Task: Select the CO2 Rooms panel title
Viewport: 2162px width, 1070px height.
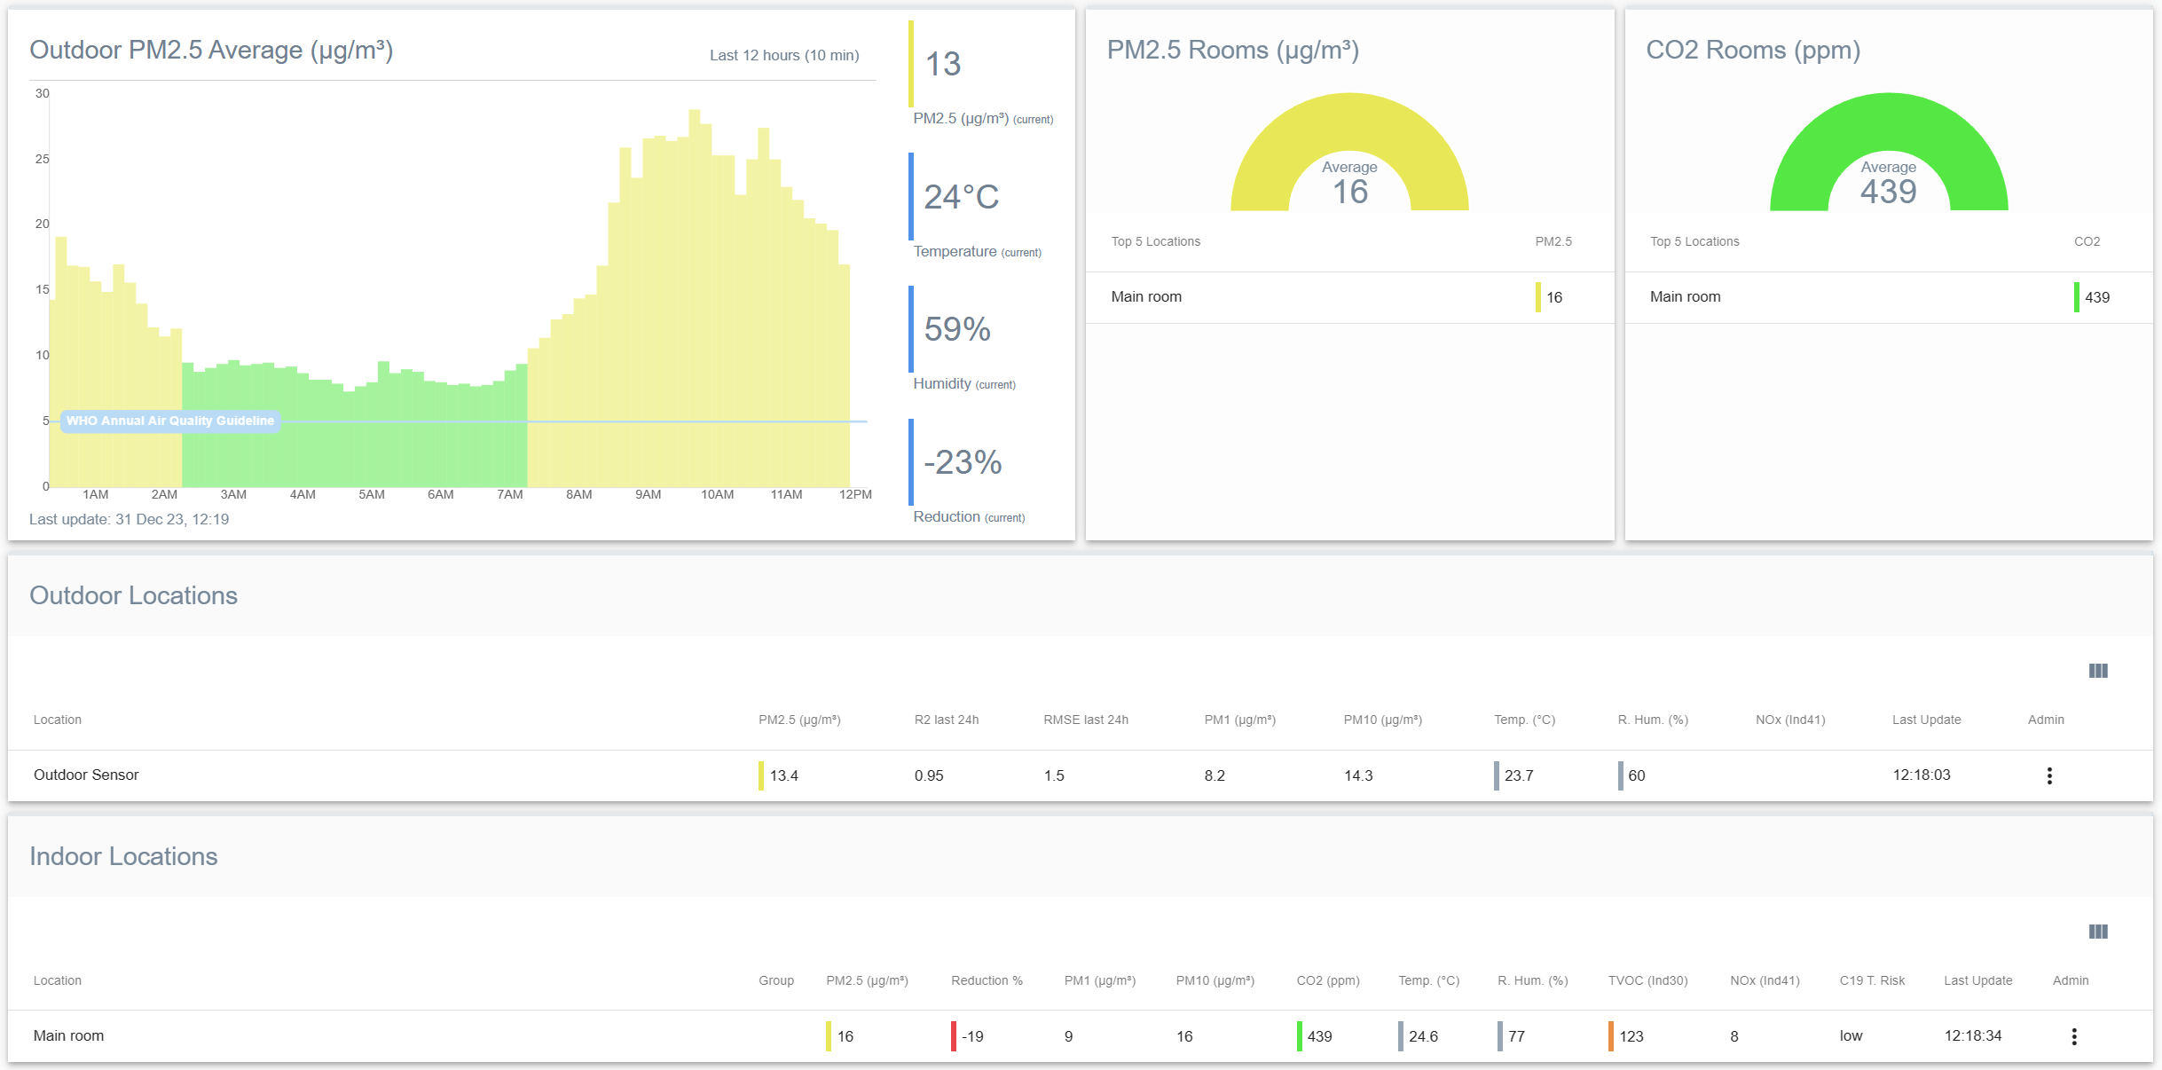Action: 1755,50
